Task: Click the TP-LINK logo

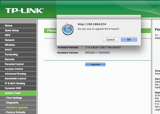Action: click(24, 10)
